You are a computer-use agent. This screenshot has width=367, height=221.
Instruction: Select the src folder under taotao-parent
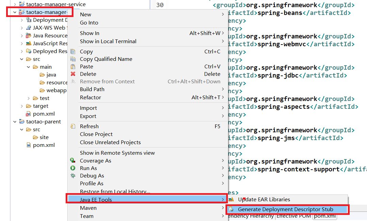36,129
